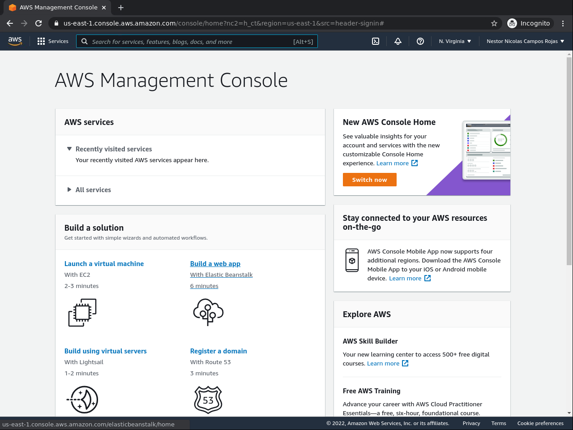
Task: Click the AWS logo home icon
Action: coord(15,41)
